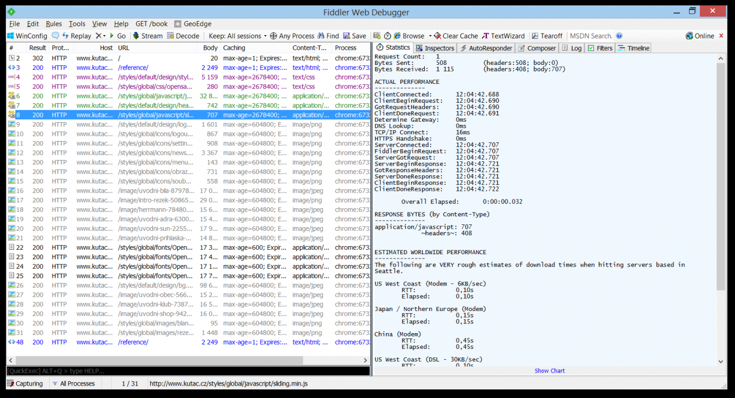The width and height of the screenshot is (735, 398).
Task: Click Any Process target picker
Action: (x=292, y=36)
